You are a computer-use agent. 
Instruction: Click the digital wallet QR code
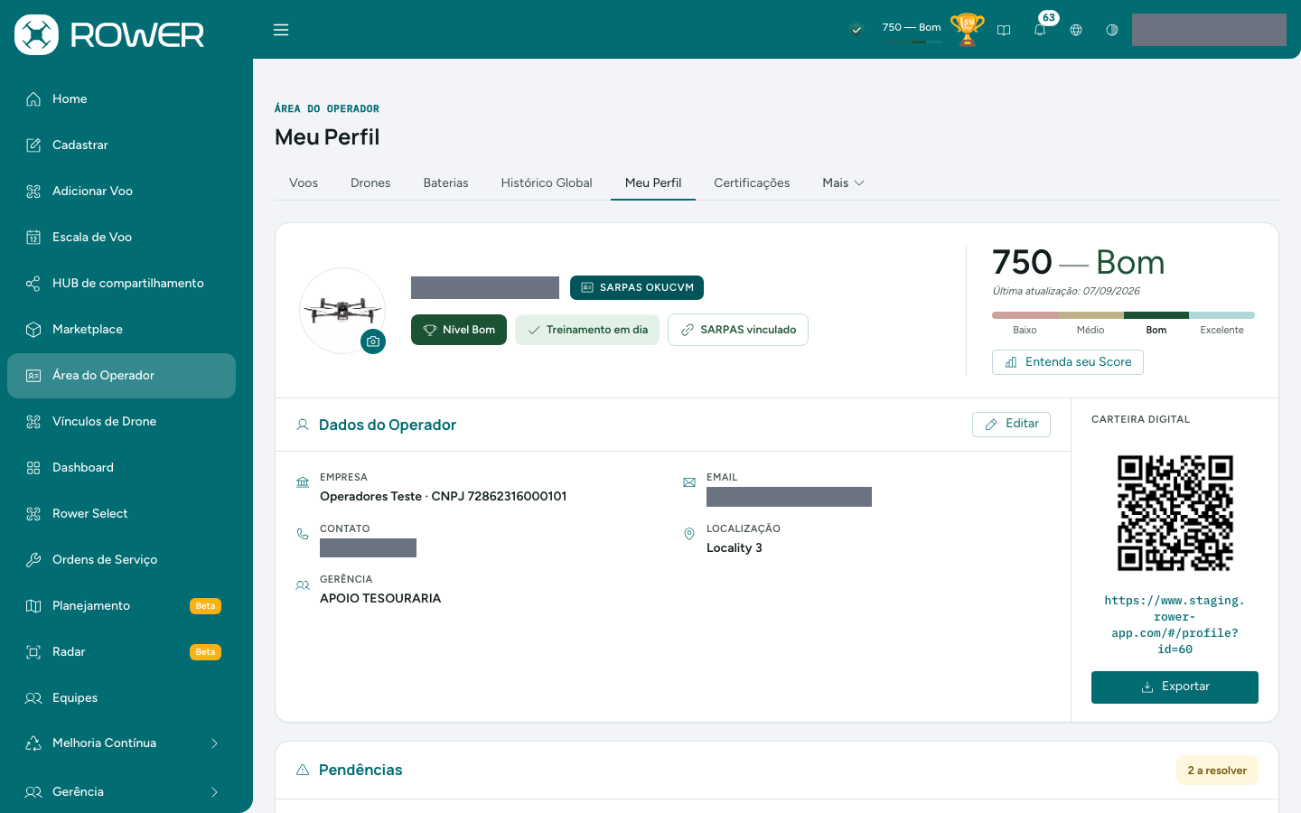(x=1175, y=513)
